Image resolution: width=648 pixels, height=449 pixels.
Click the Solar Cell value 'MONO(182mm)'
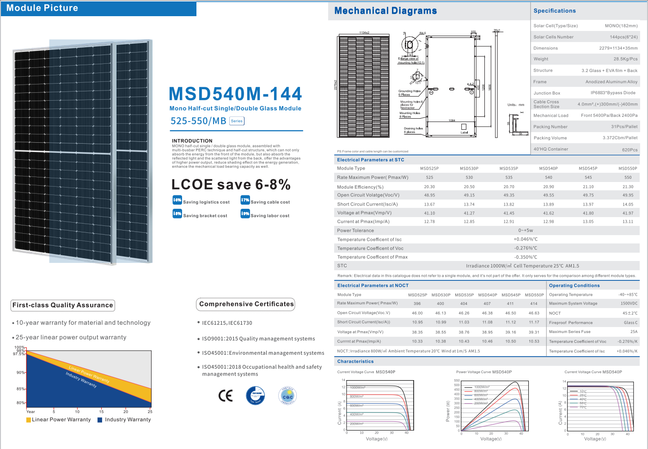point(621,26)
